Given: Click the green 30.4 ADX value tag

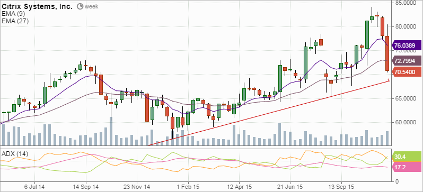Looking at the screenshot, I should [x=406, y=157].
